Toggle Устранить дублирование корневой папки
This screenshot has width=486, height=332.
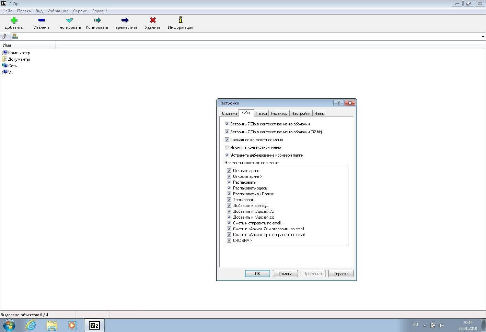point(227,155)
